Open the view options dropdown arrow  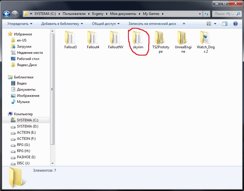pyautogui.click(x=215, y=24)
